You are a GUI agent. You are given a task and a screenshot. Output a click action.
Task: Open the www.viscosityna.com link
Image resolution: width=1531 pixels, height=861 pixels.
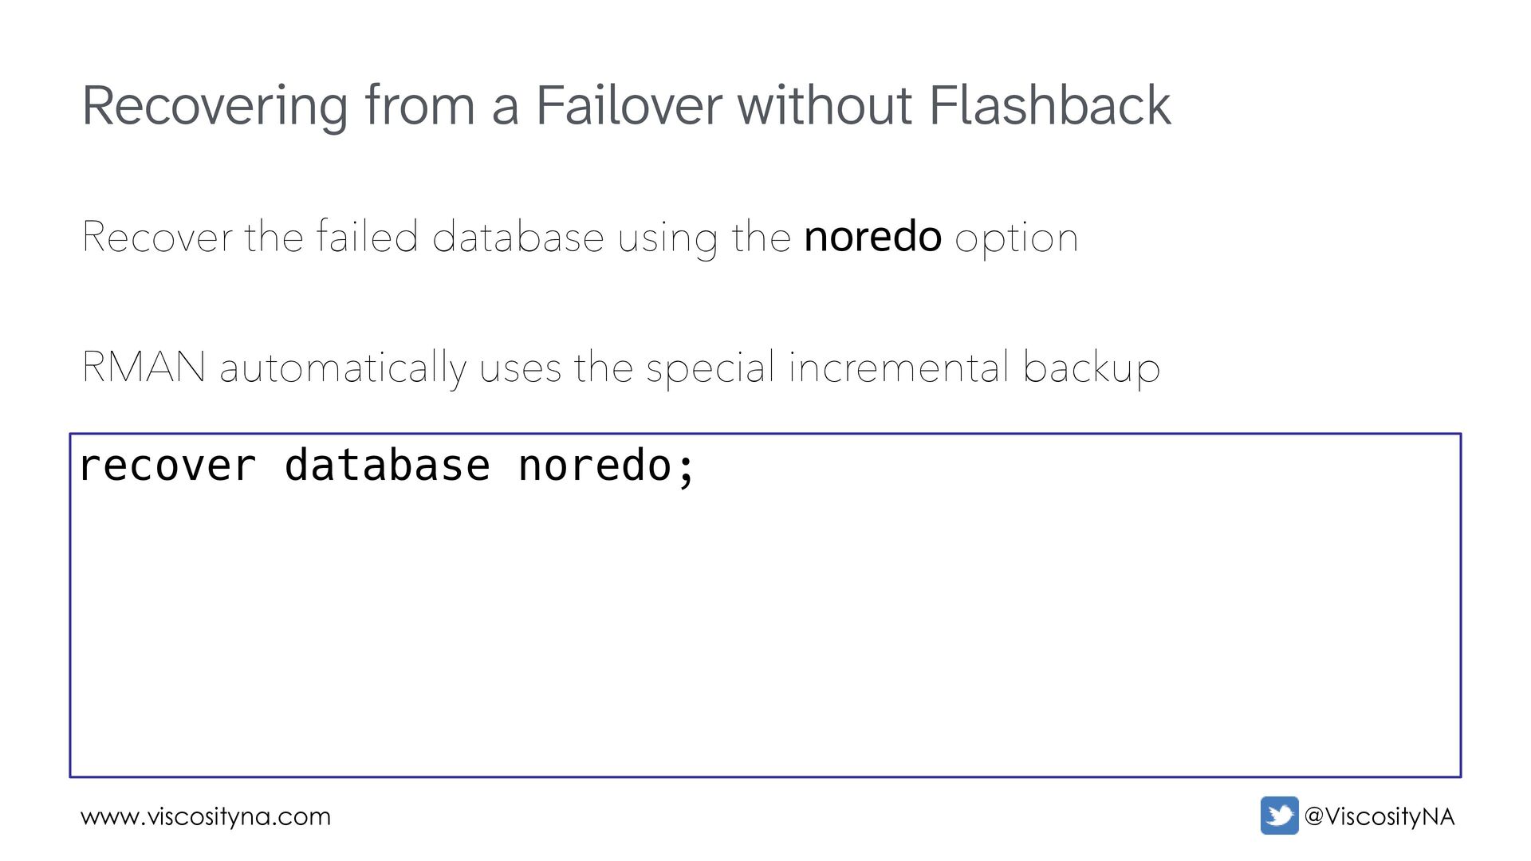click(x=206, y=817)
